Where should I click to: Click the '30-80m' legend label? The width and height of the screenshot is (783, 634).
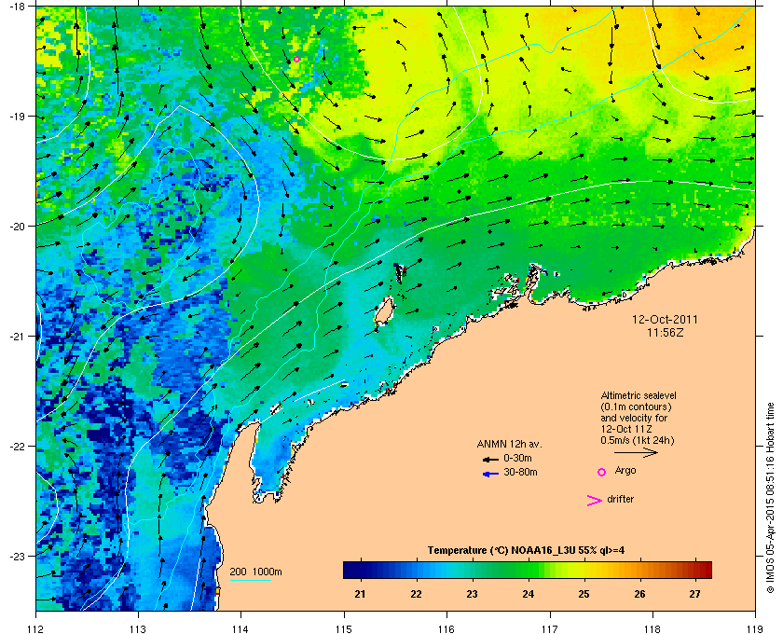coord(520,472)
